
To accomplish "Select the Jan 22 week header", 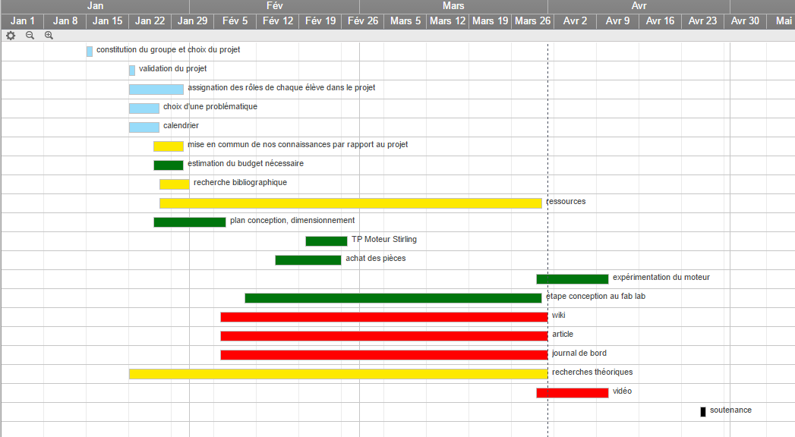I will tap(150, 20).
